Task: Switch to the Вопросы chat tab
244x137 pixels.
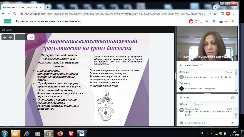Action: (198, 104)
